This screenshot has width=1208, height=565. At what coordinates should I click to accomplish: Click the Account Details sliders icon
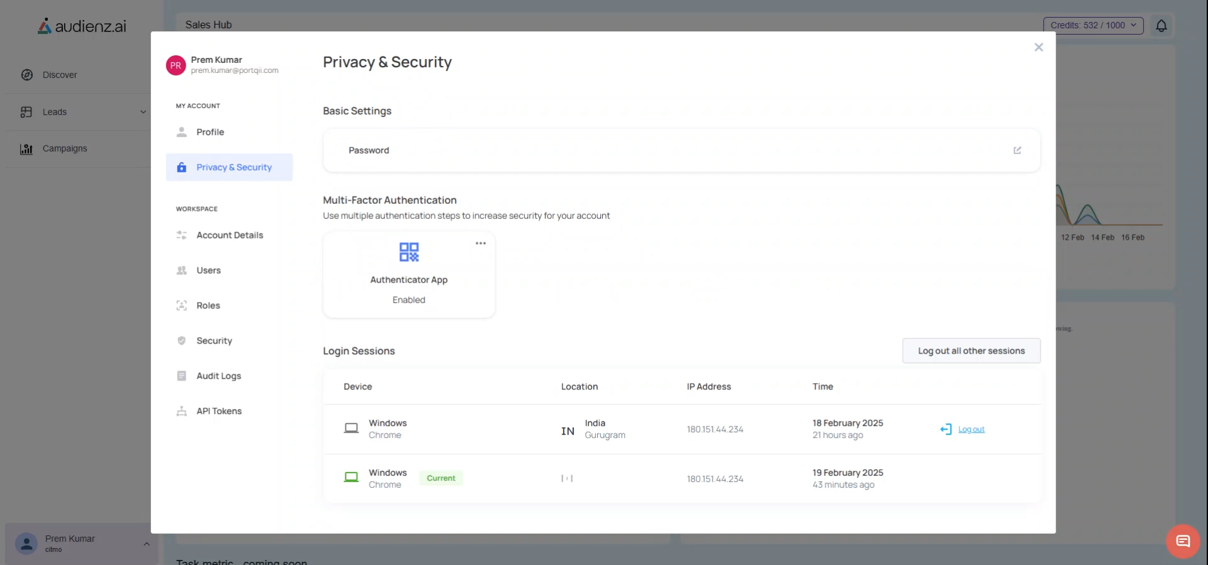pyautogui.click(x=182, y=235)
